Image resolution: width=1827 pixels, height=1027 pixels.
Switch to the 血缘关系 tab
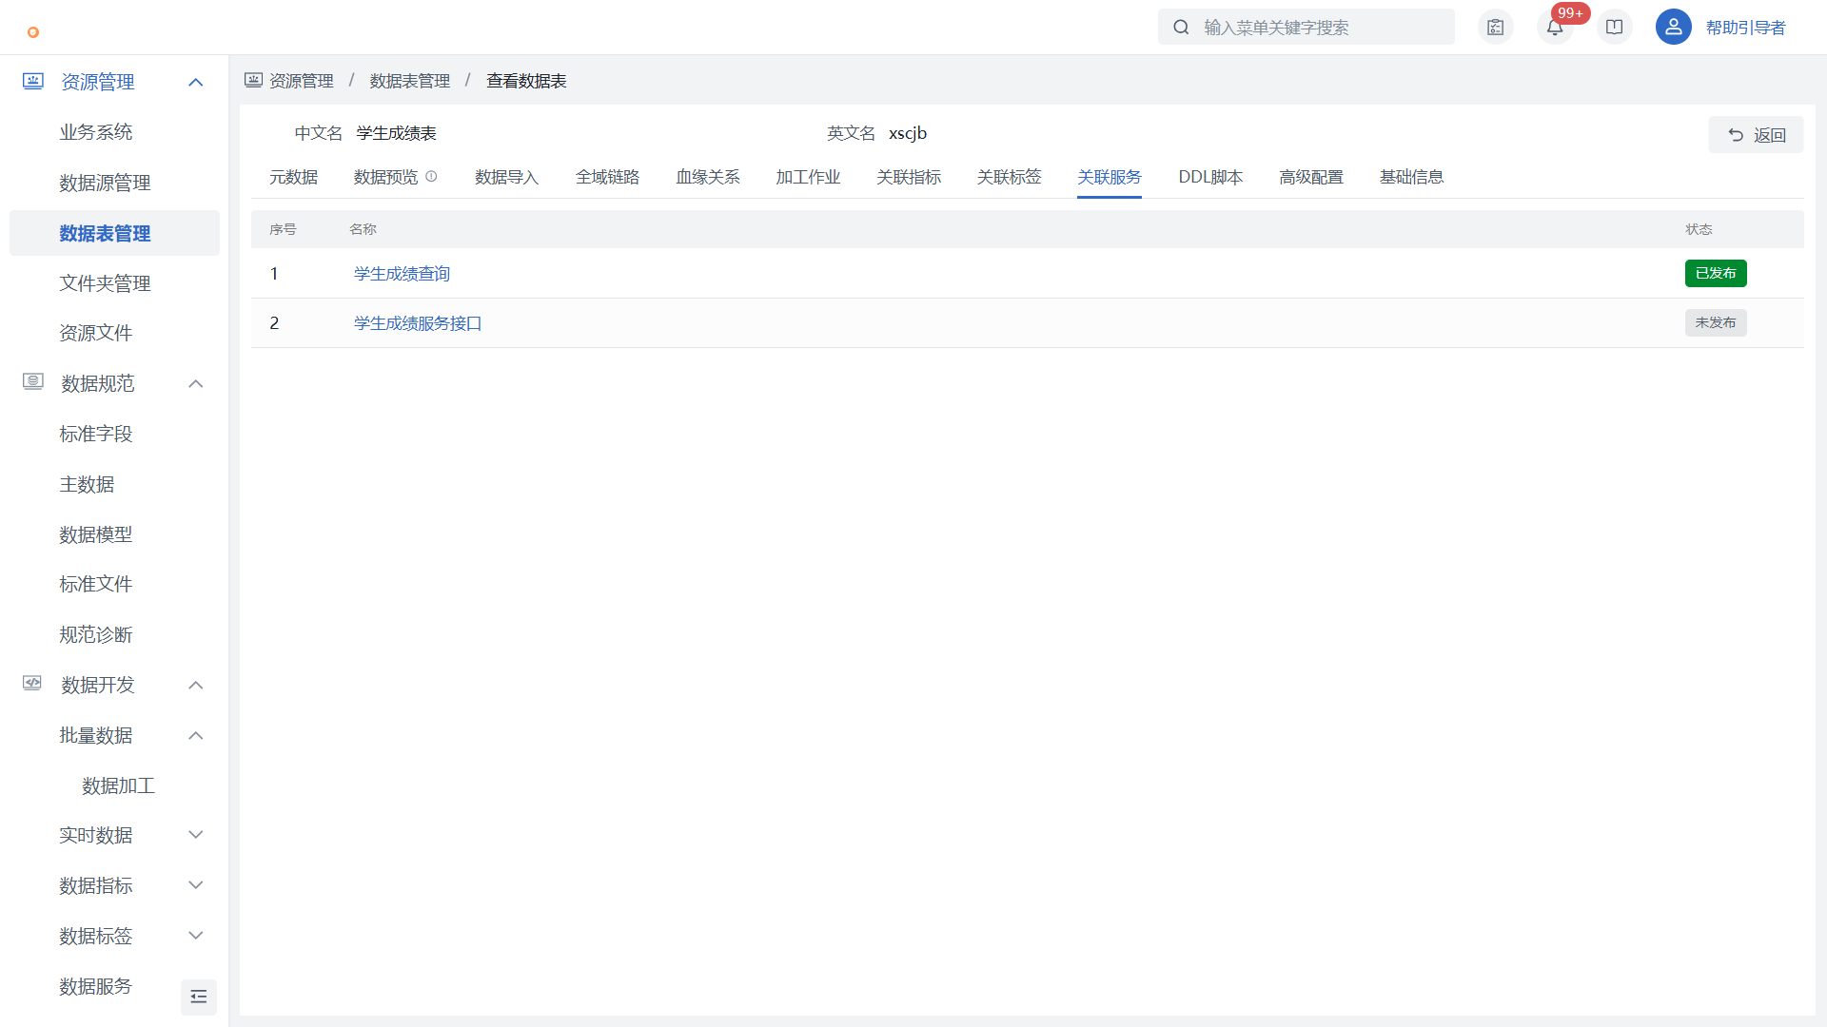coord(708,177)
